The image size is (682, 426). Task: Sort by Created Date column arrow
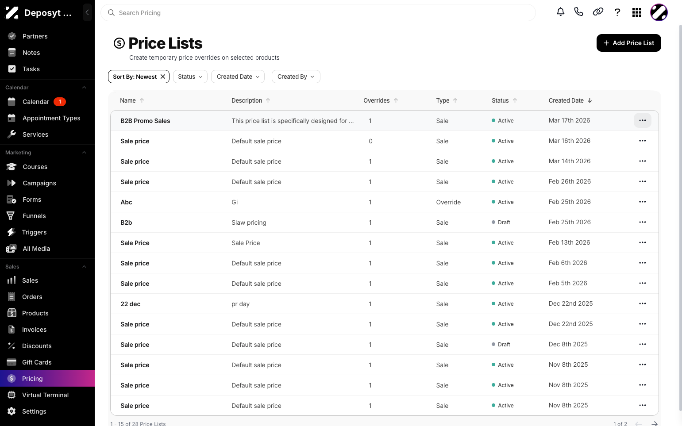[590, 100]
